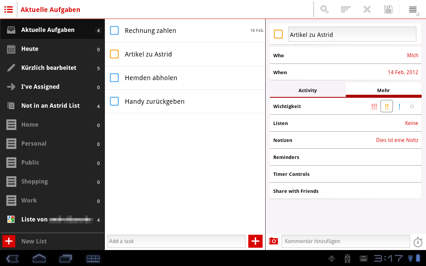426x266 pixels.
Task: Click the red plus New List icon
Action: pos(9,241)
